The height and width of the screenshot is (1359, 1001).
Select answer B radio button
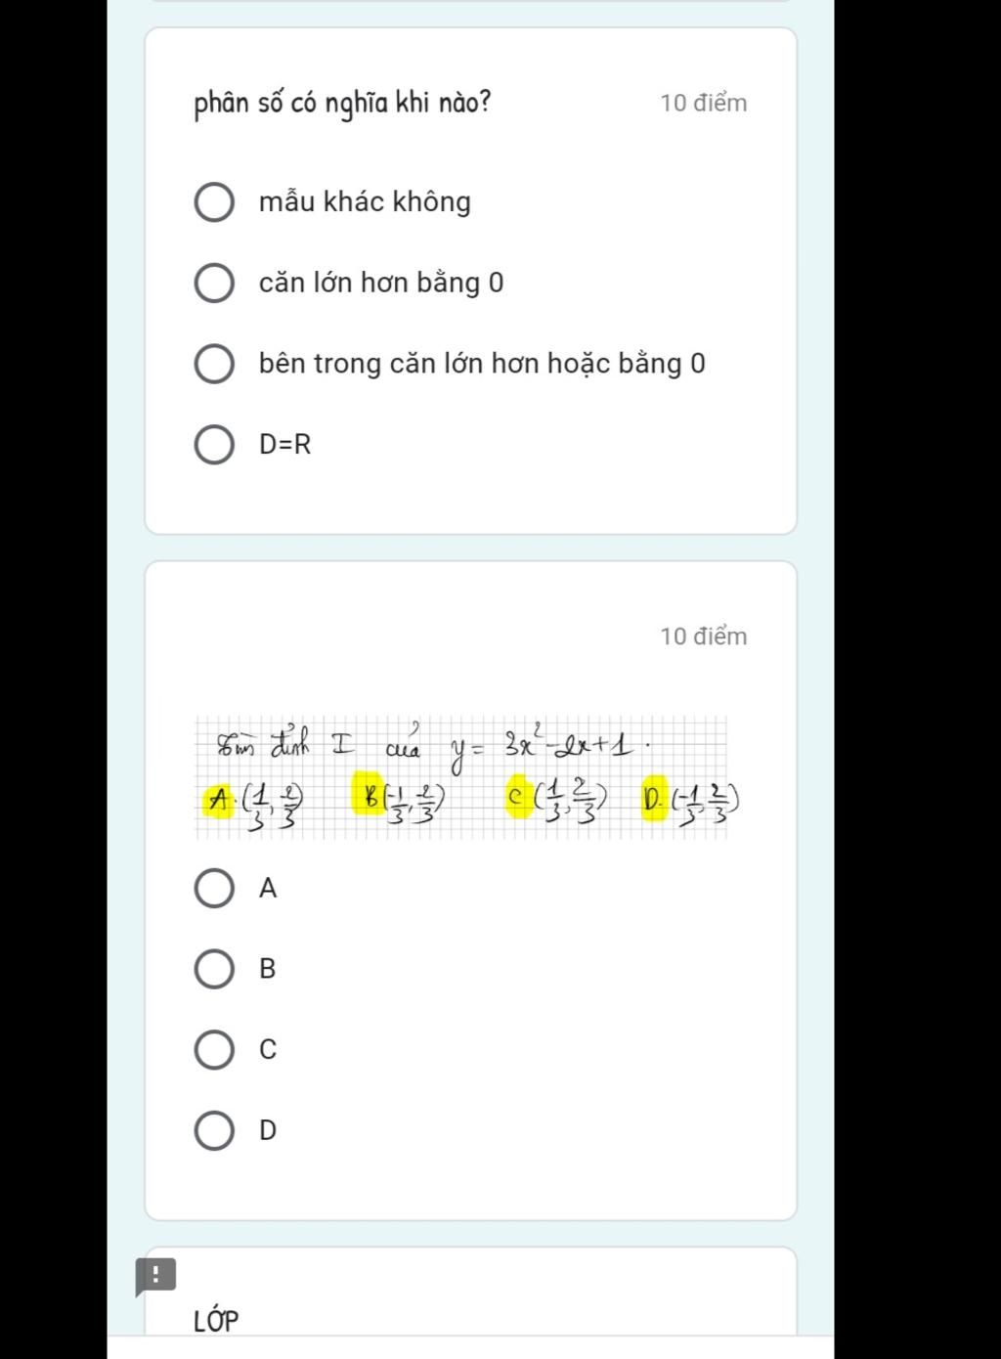214,969
